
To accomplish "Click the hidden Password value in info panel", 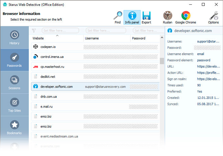I will [x=207, y=48].
